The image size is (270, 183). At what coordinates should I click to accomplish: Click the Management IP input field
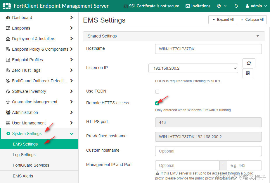pyautogui.click(x=187, y=165)
